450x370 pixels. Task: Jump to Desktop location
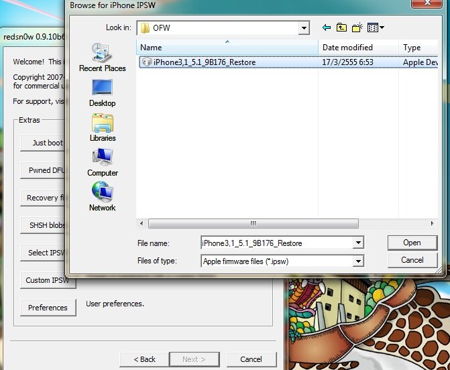[103, 93]
